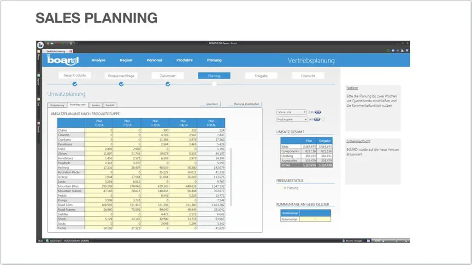Click the Board logo in the blue header
Image resolution: width=472 pixels, height=265 pixels.
(63, 60)
